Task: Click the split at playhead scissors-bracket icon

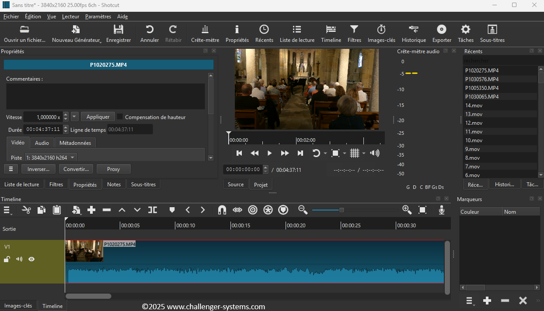Action: coord(152,210)
